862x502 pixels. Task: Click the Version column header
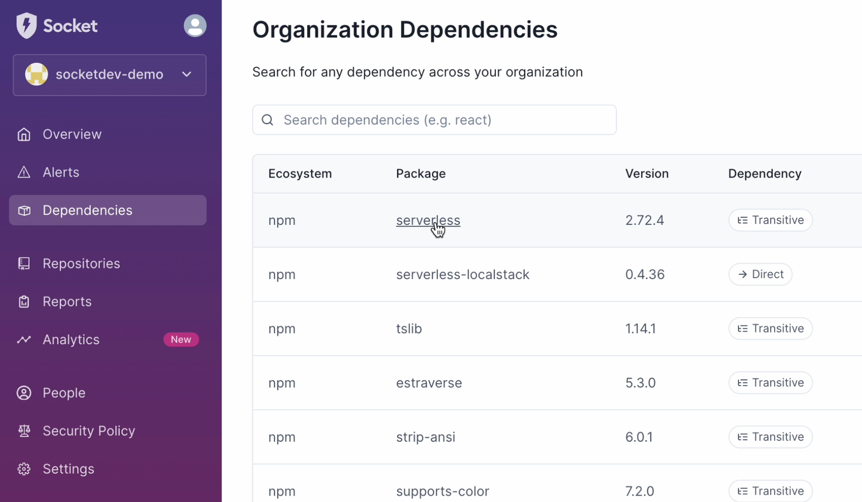click(x=646, y=174)
